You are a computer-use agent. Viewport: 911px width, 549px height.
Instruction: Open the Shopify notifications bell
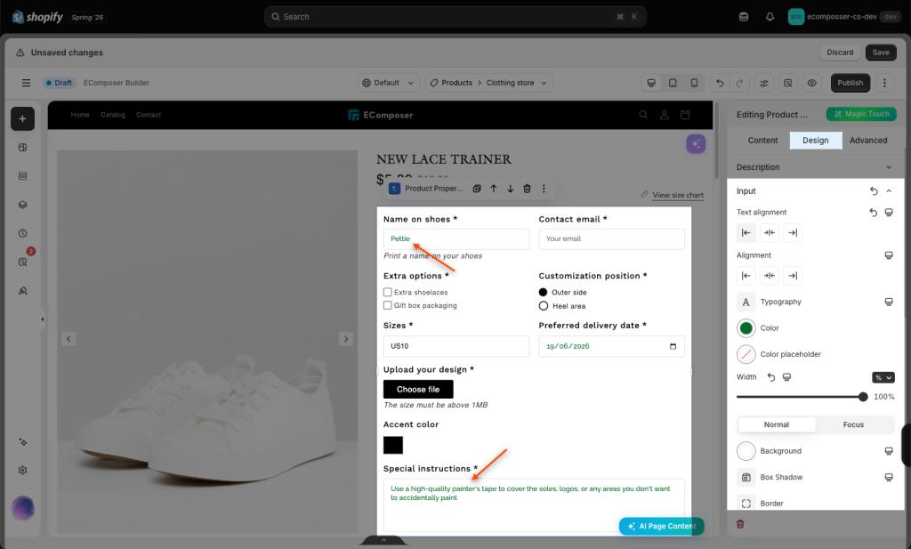point(770,17)
